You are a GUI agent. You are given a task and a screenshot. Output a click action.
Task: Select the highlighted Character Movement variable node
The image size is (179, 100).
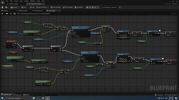coord(8,67)
